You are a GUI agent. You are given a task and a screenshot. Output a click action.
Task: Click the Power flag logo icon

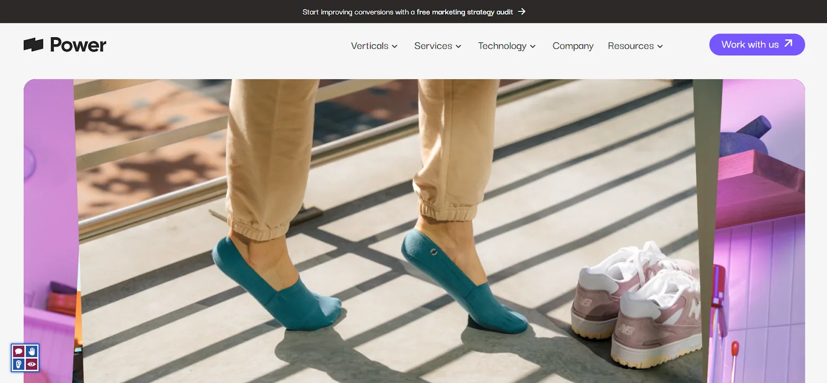pyautogui.click(x=34, y=45)
